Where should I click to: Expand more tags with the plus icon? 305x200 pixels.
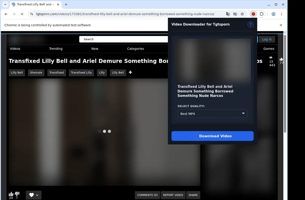pyautogui.click(x=130, y=72)
